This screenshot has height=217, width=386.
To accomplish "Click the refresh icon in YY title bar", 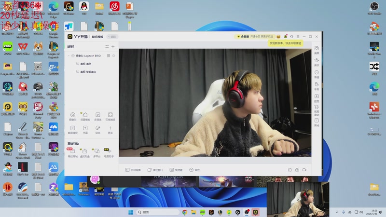I will coord(292,37).
